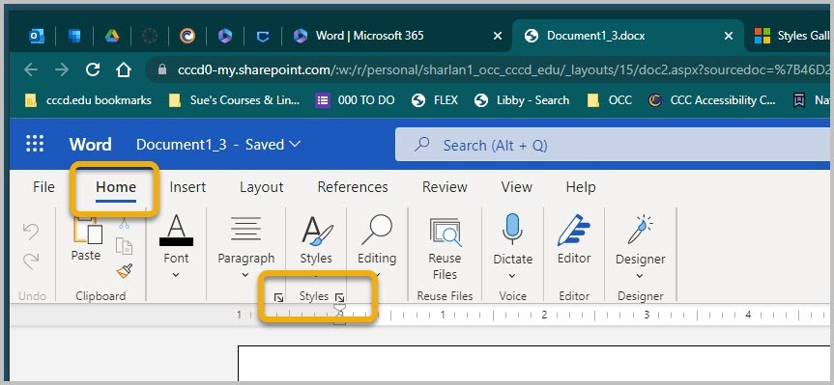Click the Undo arrow icon

coord(31,232)
